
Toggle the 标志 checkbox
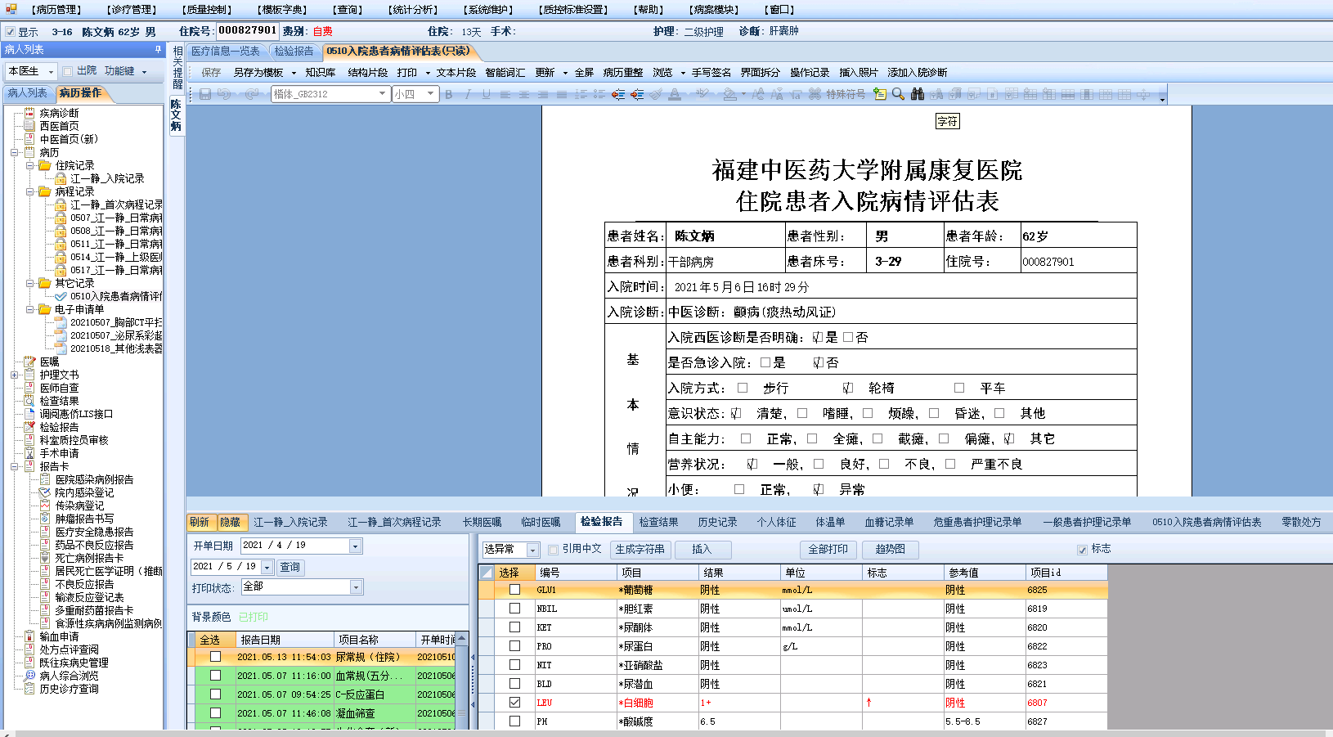coord(1082,550)
